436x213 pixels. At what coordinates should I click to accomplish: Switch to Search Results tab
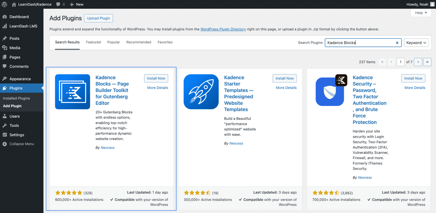tap(67, 42)
